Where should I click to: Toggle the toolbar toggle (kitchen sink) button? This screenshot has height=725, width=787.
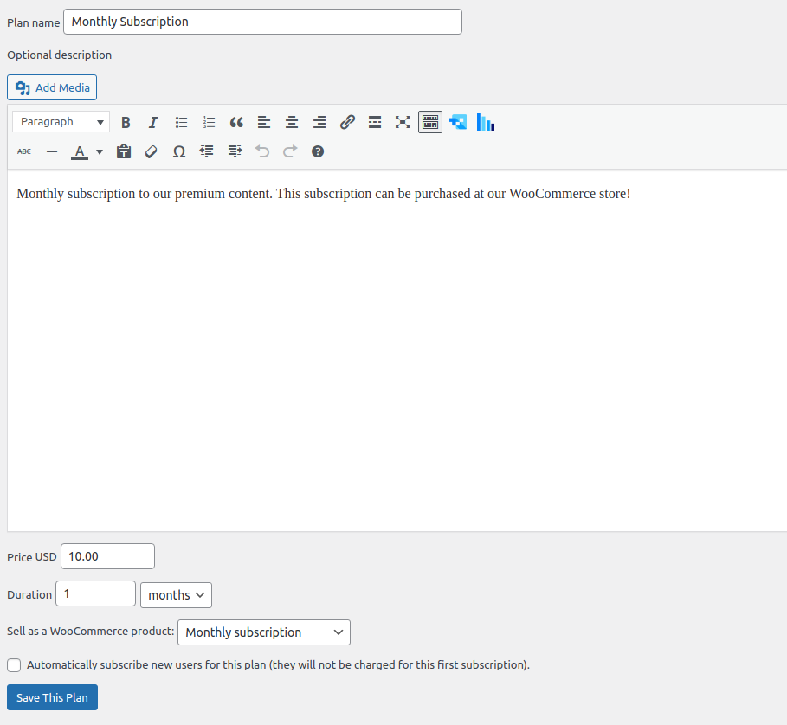pyautogui.click(x=430, y=122)
